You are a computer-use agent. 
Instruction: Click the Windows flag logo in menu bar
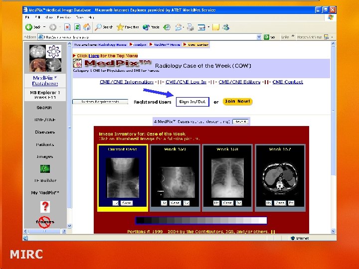point(331,17)
